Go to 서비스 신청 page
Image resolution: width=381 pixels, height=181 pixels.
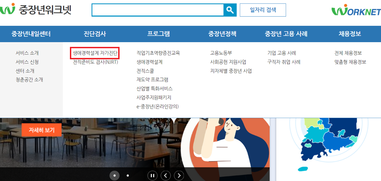(x=27, y=62)
